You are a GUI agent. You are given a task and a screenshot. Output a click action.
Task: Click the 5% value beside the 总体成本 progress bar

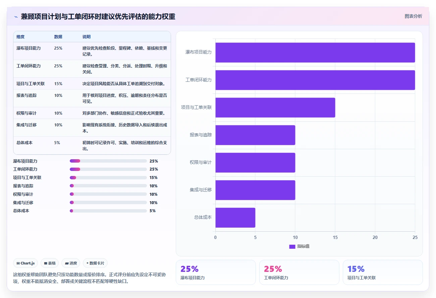point(153,211)
